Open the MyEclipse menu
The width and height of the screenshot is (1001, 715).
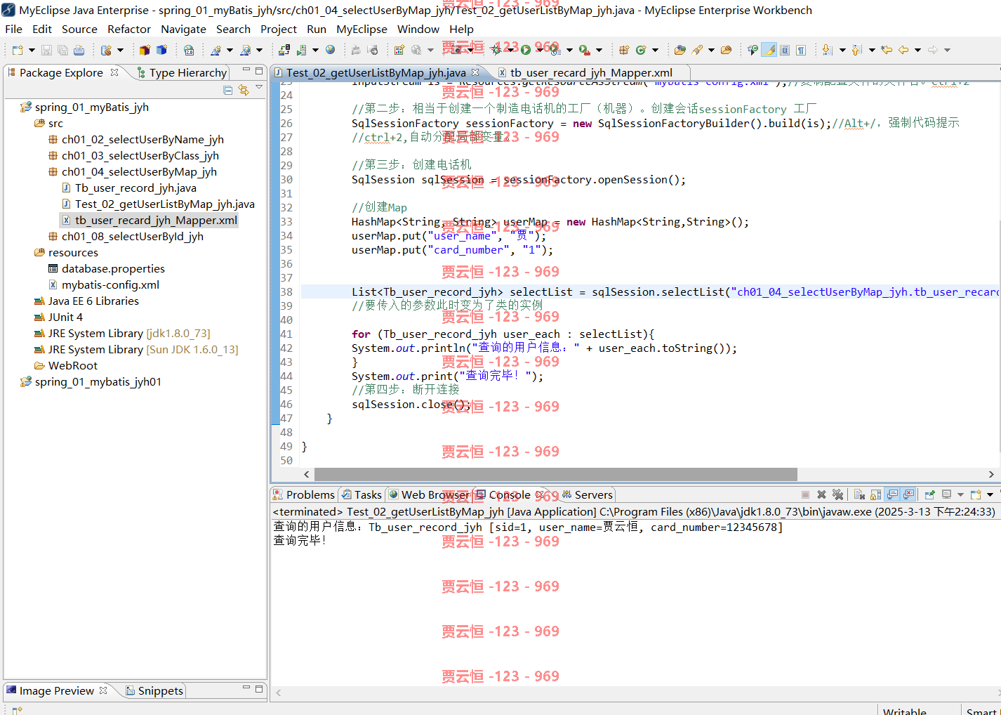pyautogui.click(x=362, y=29)
